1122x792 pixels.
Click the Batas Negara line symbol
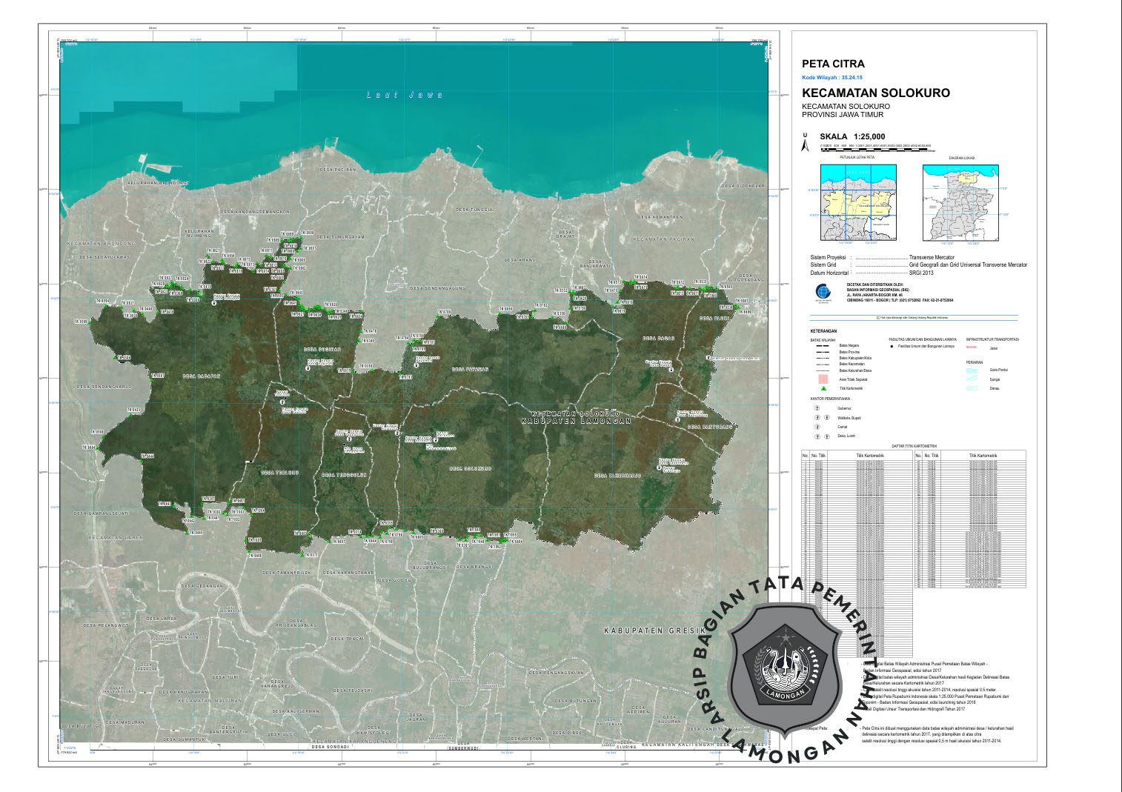coord(822,345)
